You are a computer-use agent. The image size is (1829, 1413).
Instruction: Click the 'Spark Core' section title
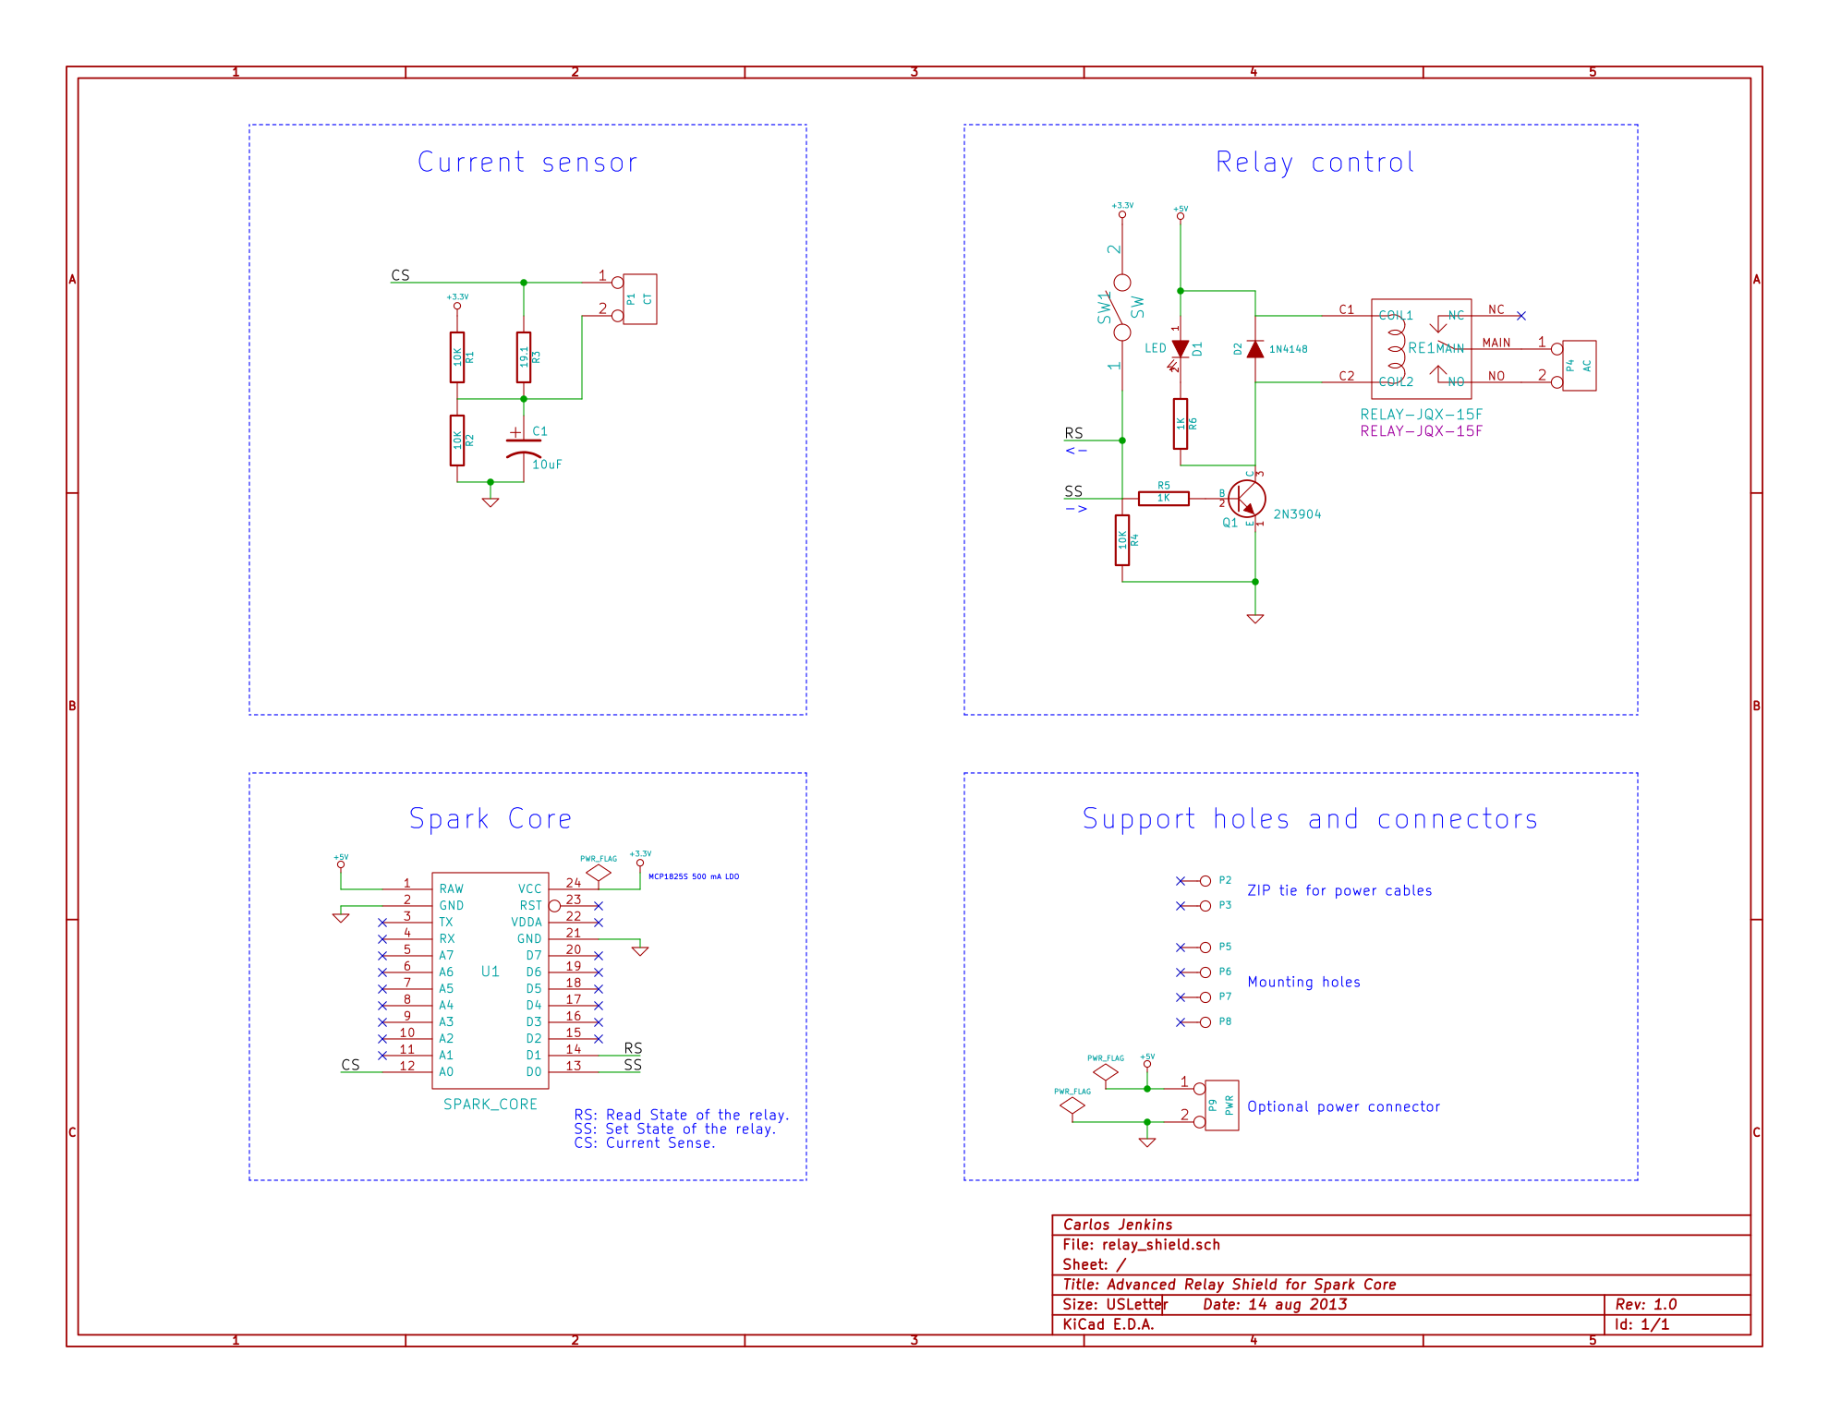(491, 819)
